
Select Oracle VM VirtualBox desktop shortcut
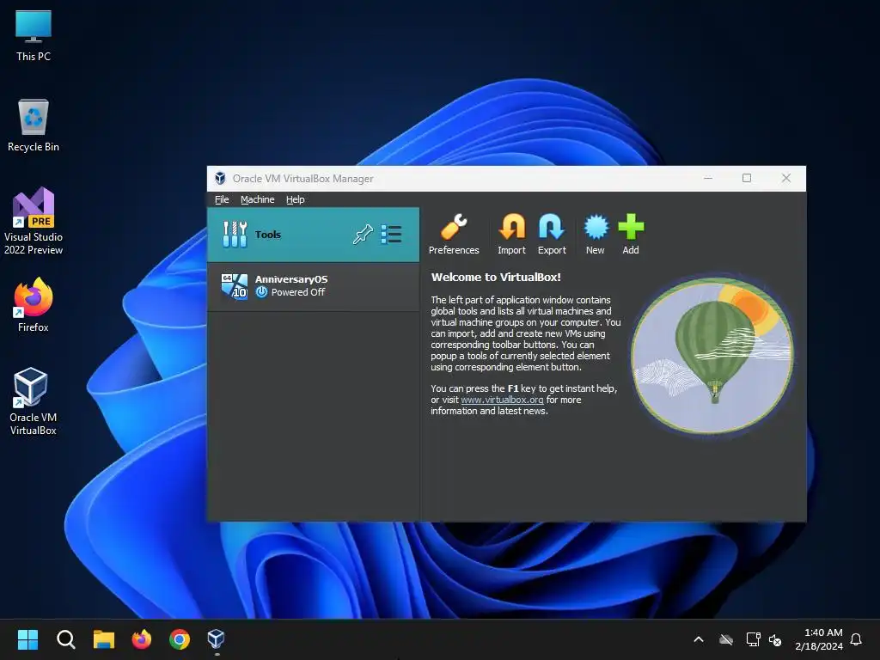coord(34,402)
